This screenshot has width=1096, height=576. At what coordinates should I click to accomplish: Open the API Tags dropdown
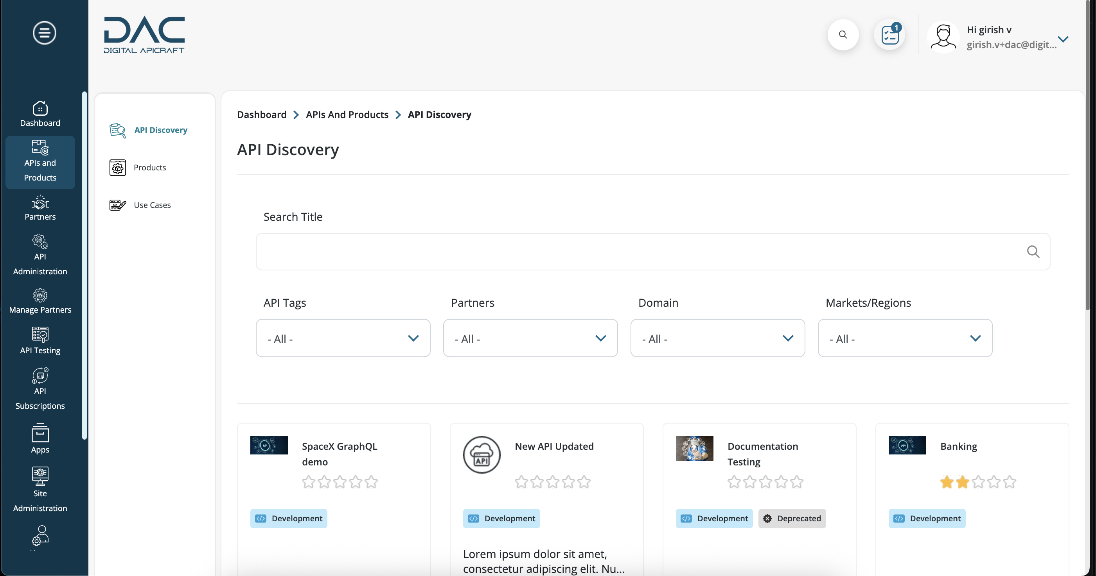(x=343, y=338)
